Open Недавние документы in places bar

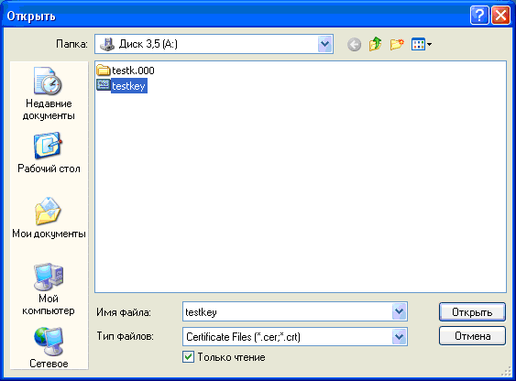pyautogui.click(x=49, y=93)
